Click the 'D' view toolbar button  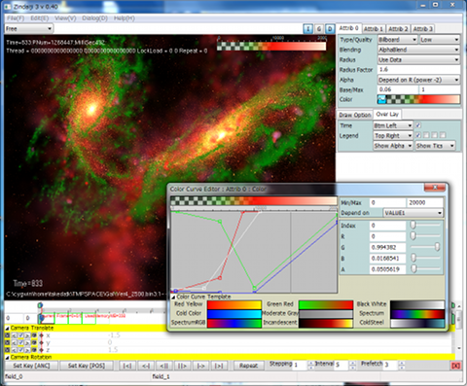coord(330,29)
